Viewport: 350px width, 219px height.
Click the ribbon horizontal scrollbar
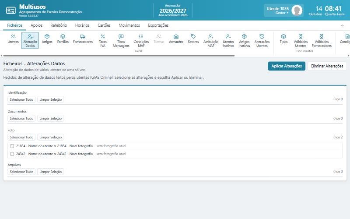(119, 56)
